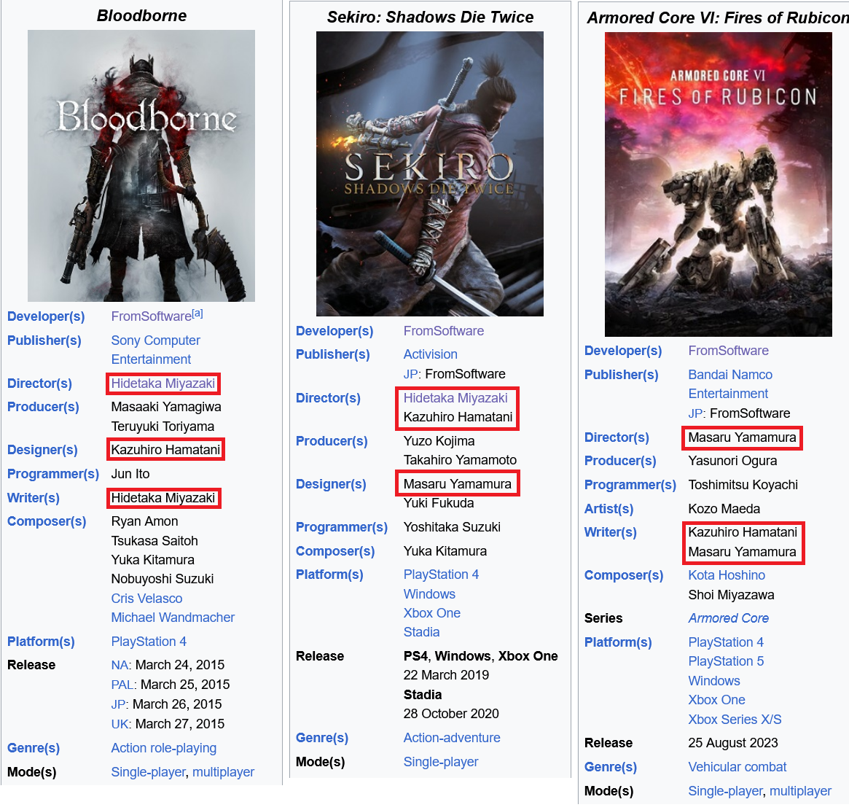Click Windows link in Sekiro platforms
The image size is (849, 810).
(x=429, y=594)
